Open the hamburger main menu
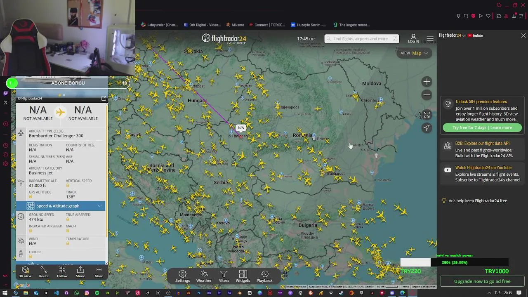Image resolution: width=528 pixels, height=297 pixels. point(430,39)
